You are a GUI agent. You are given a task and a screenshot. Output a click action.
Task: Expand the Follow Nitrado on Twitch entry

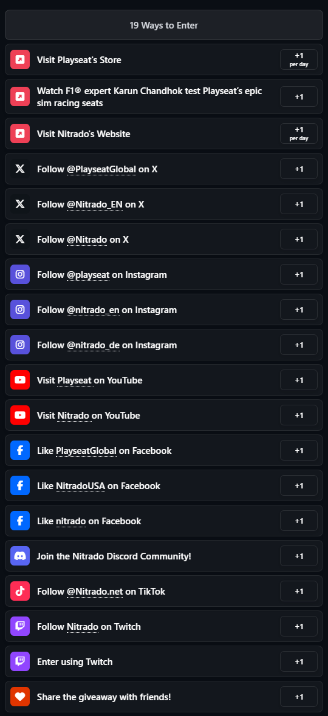(x=164, y=626)
